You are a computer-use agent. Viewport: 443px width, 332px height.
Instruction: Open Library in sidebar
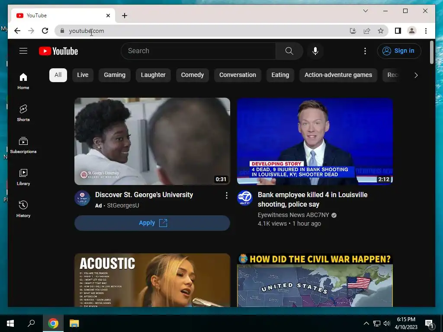23,177
